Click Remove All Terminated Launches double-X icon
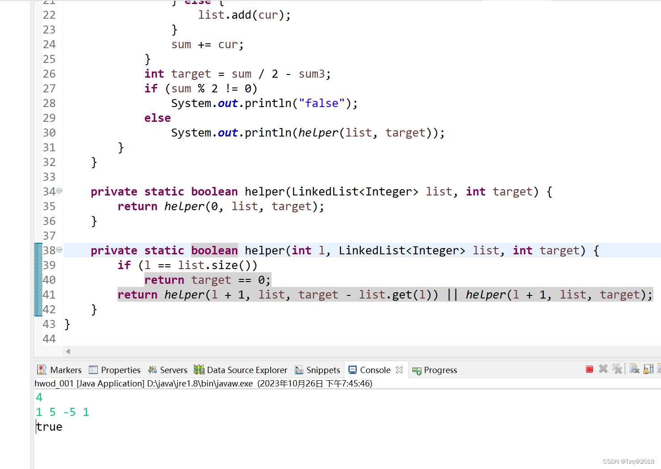This screenshot has height=469, width=661. (617, 369)
